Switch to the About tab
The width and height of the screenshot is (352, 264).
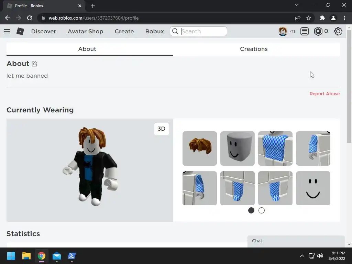coord(90,49)
